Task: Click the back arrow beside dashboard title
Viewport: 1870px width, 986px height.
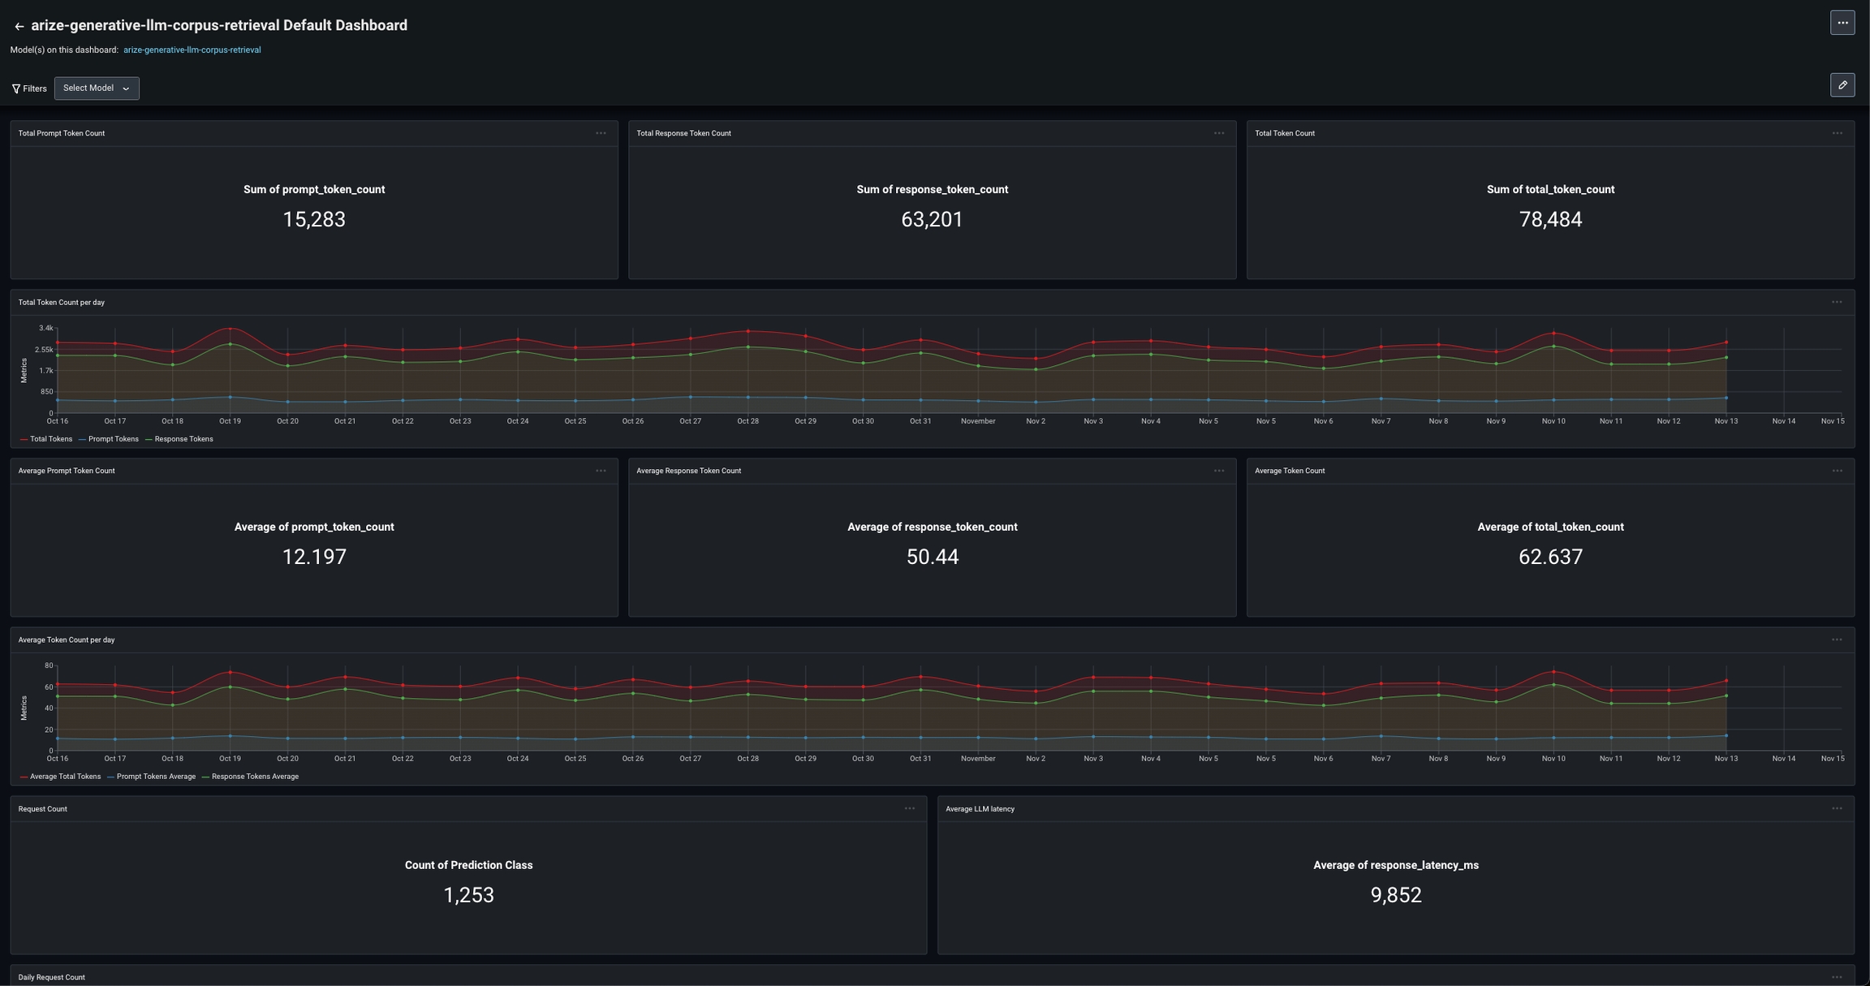Action: pos(19,26)
